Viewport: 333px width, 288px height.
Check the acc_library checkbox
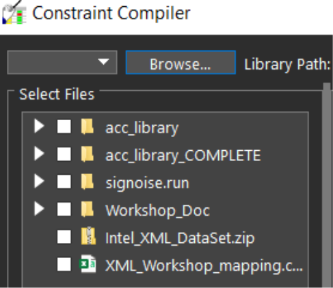point(64,126)
